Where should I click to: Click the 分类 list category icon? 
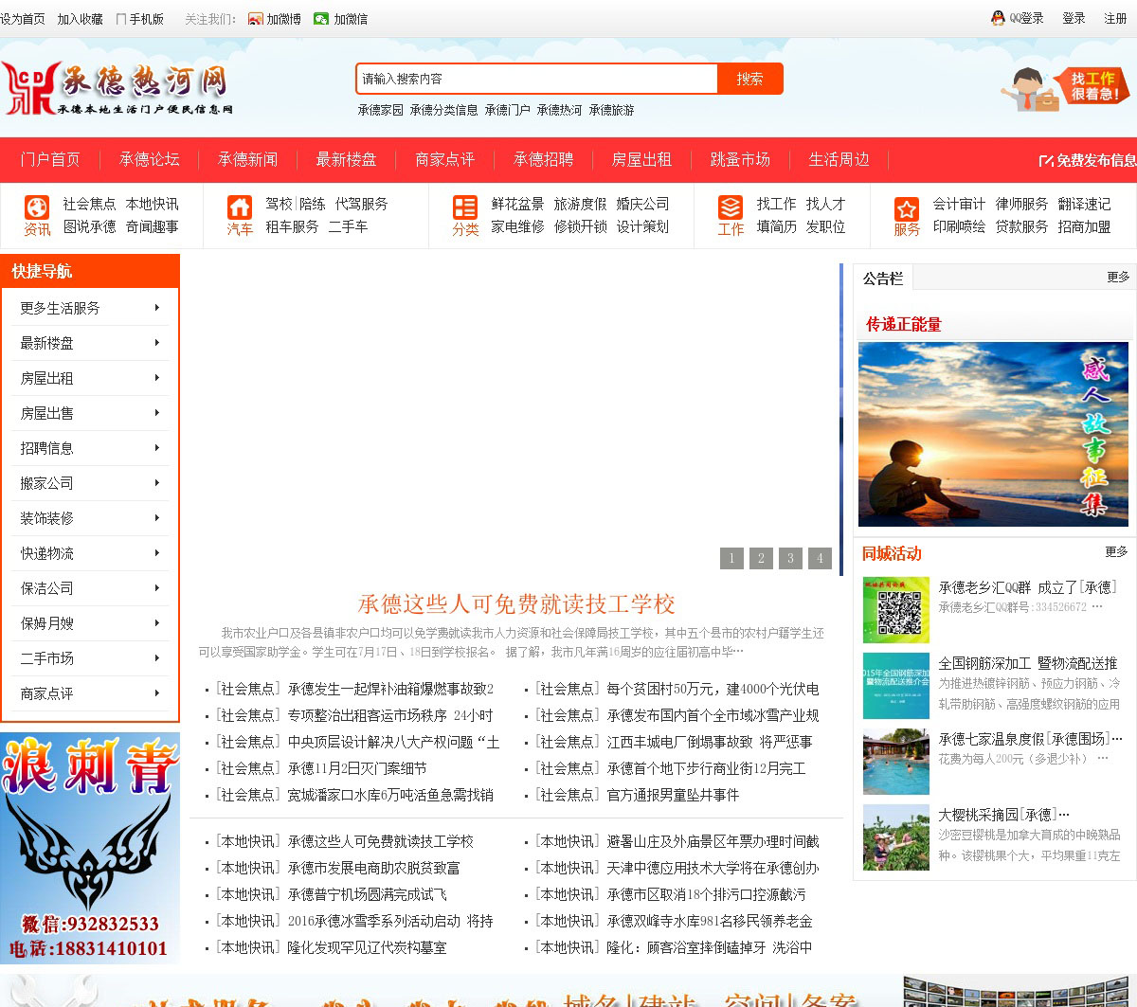(x=465, y=207)
